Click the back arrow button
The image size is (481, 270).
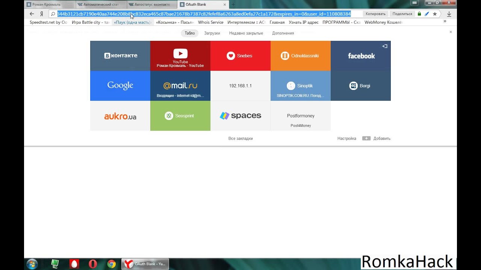coord(32,14)
